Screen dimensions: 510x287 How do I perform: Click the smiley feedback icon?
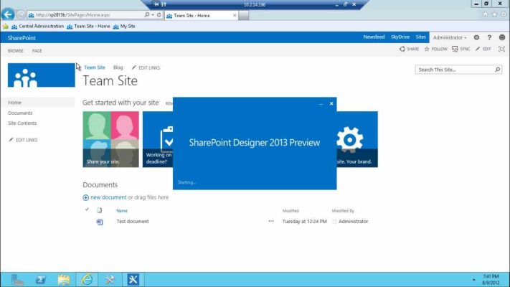pos(502,37)
